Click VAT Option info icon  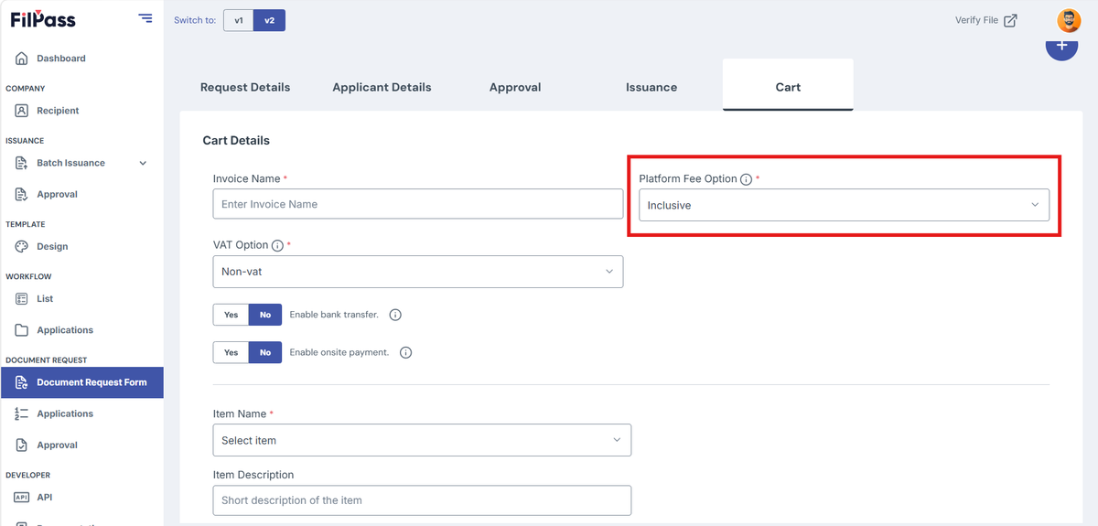point(277,245)
